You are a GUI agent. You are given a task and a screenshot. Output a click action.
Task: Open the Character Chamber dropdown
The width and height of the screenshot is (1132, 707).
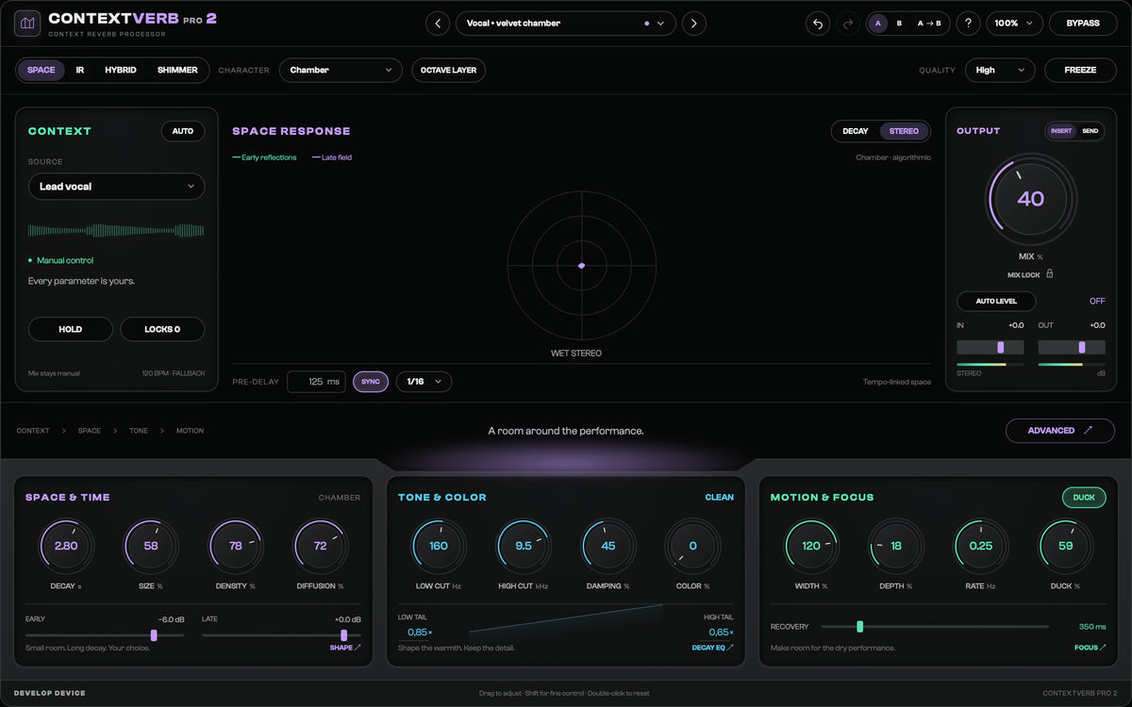[341, 70]
